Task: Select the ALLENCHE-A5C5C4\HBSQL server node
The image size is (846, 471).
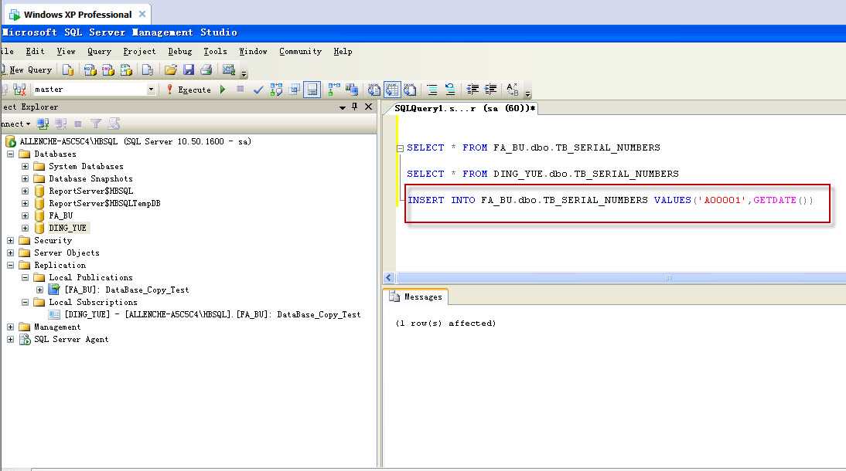Action: tap(135, 142)
